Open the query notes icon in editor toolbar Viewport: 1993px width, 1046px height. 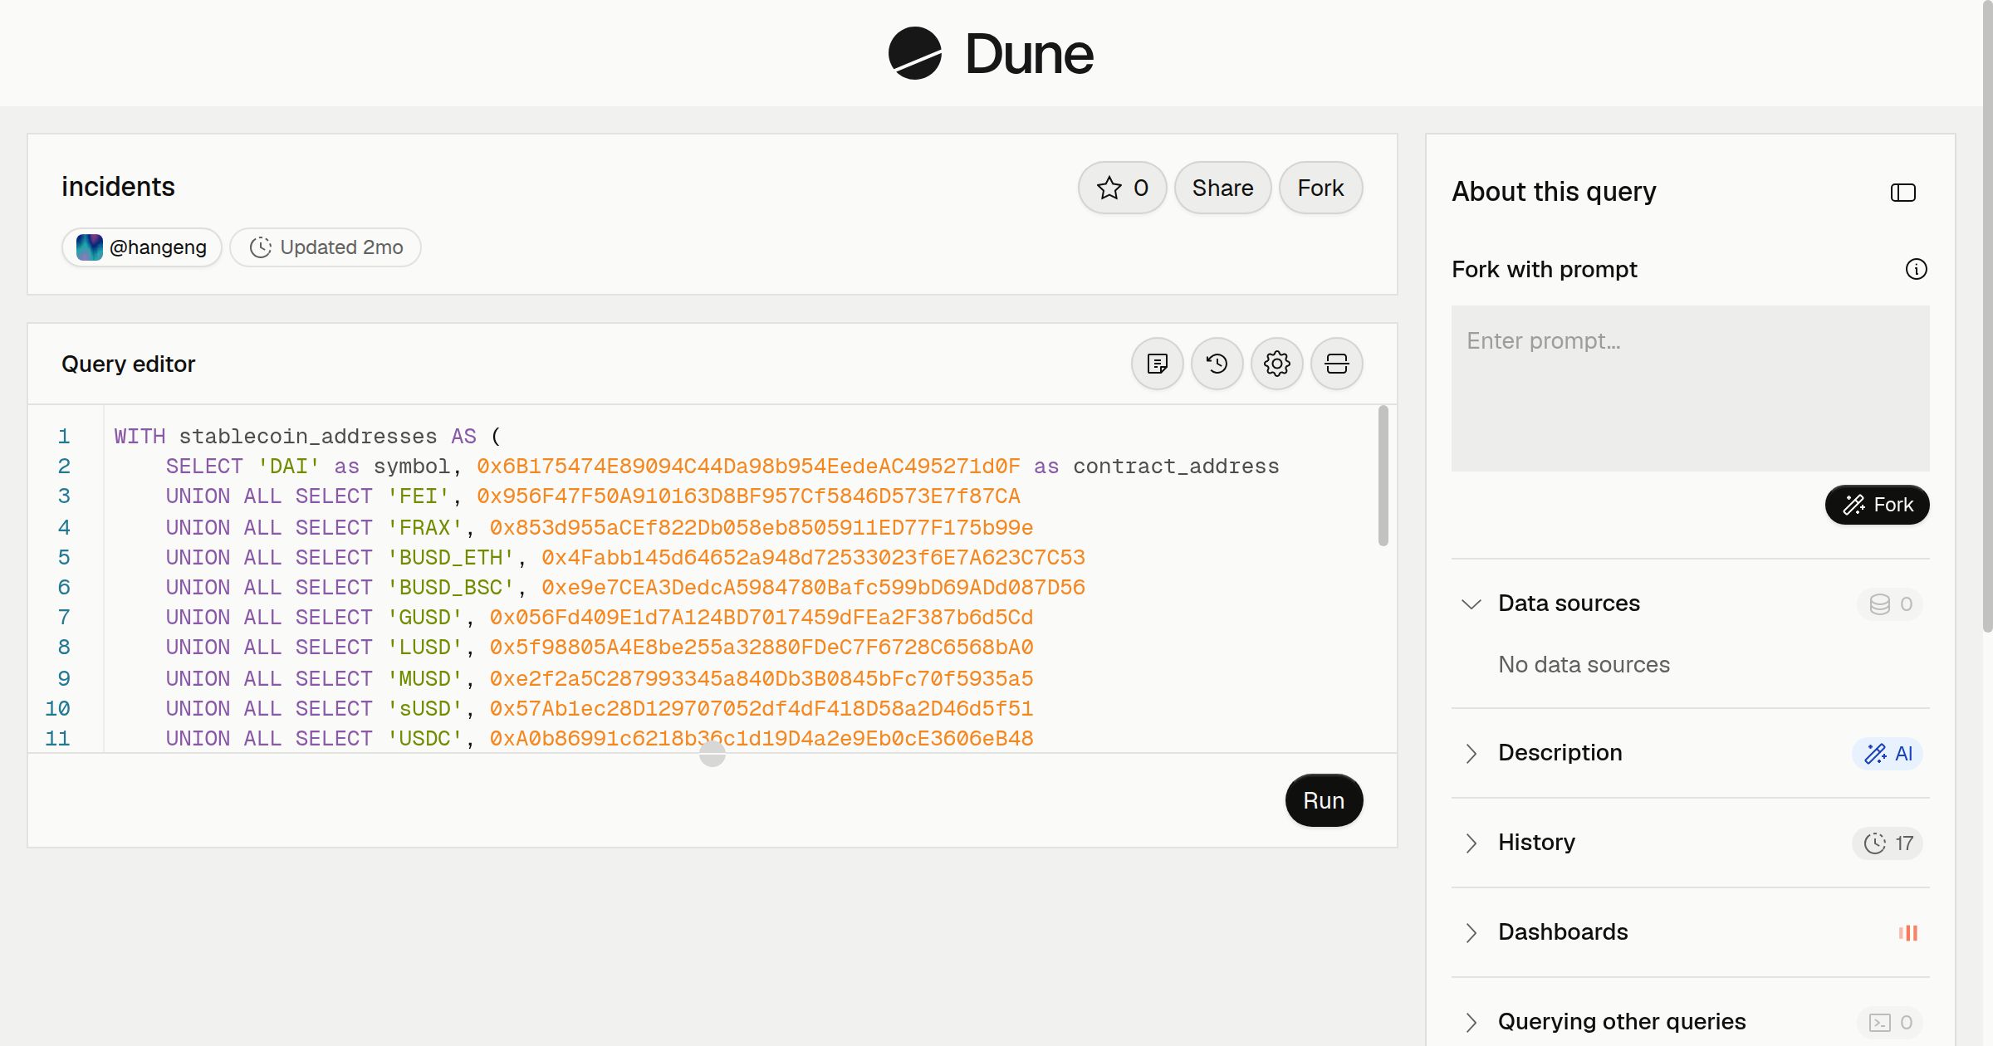(x=1158, y=364)
